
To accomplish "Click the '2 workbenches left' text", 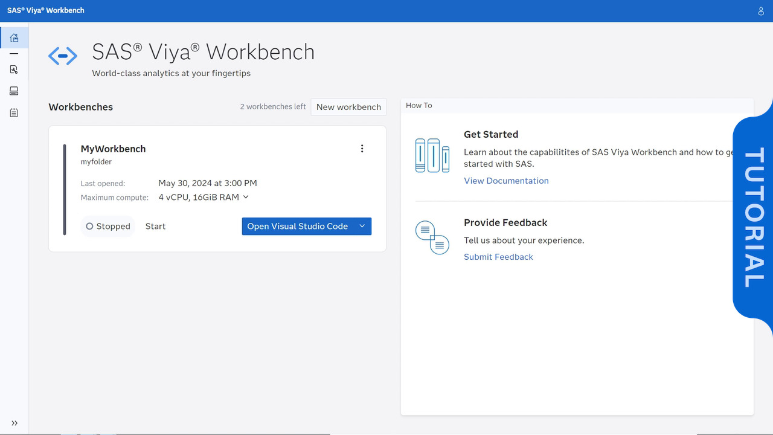I will [273, 107].
